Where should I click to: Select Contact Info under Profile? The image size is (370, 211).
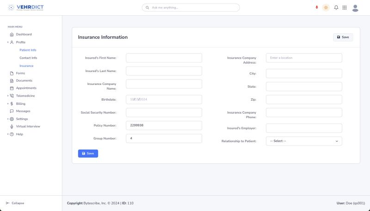28,58
